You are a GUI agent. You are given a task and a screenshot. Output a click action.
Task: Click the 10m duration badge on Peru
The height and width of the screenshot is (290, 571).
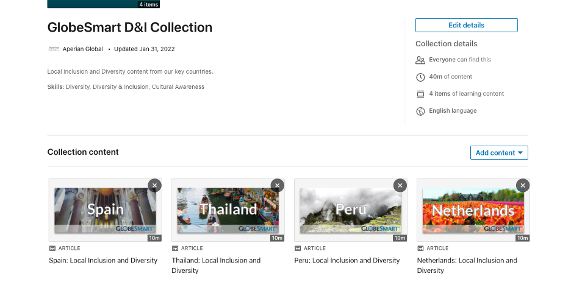click(x=400, y=238)
